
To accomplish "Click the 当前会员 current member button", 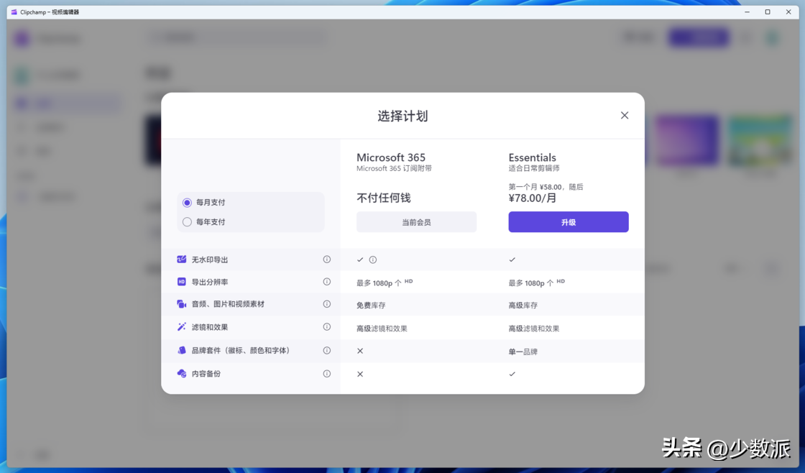I will coord(416,222).
